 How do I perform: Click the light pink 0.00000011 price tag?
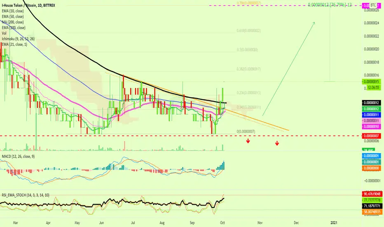[371, 121]
